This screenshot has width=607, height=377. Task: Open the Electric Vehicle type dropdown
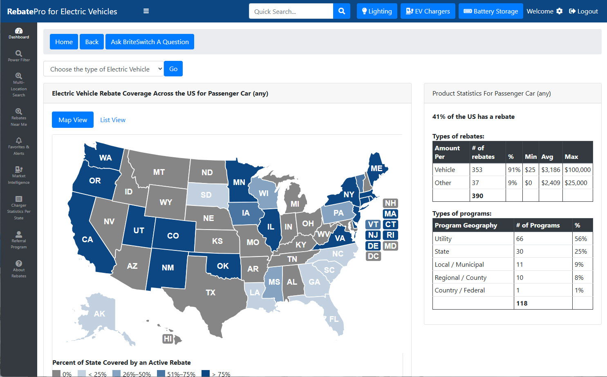click(104, 69)
